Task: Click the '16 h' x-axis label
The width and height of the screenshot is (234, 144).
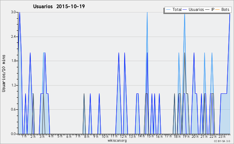Action: pyautogui.click(x=159, y=136)
